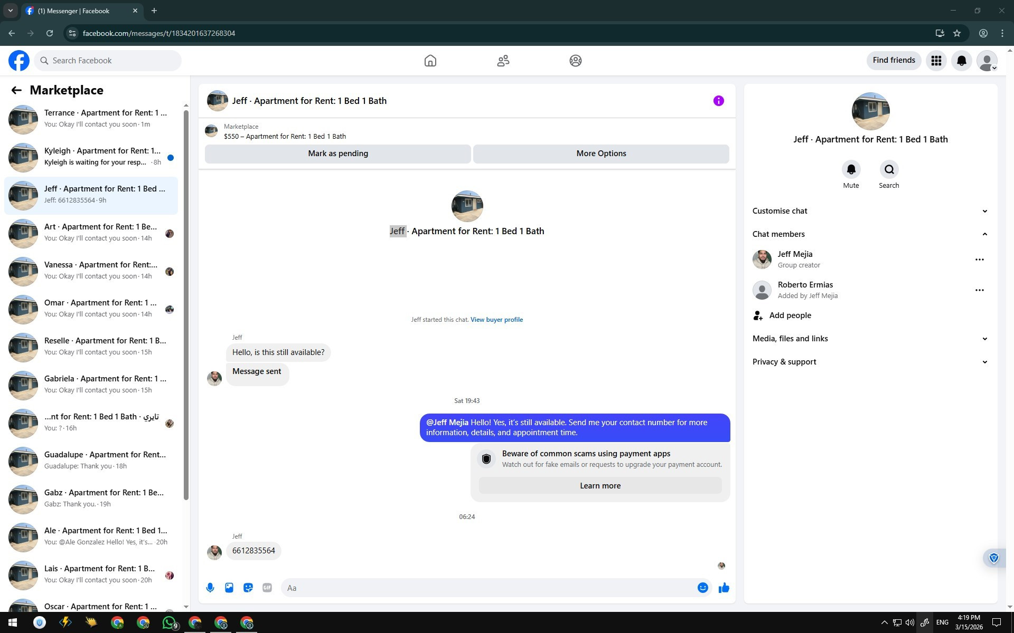1014x633 pixels.
Task: Expand the Customise chat section
Action: pos(870,211)
